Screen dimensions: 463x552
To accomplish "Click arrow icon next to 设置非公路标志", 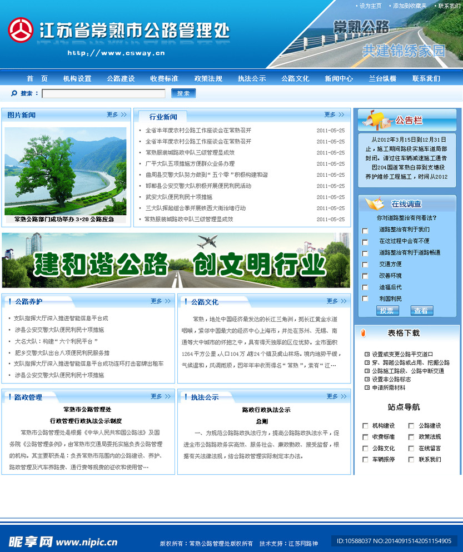I will click(367, 379).
